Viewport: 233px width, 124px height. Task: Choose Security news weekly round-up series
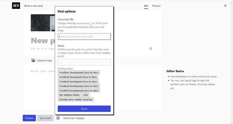pos(76,99)
